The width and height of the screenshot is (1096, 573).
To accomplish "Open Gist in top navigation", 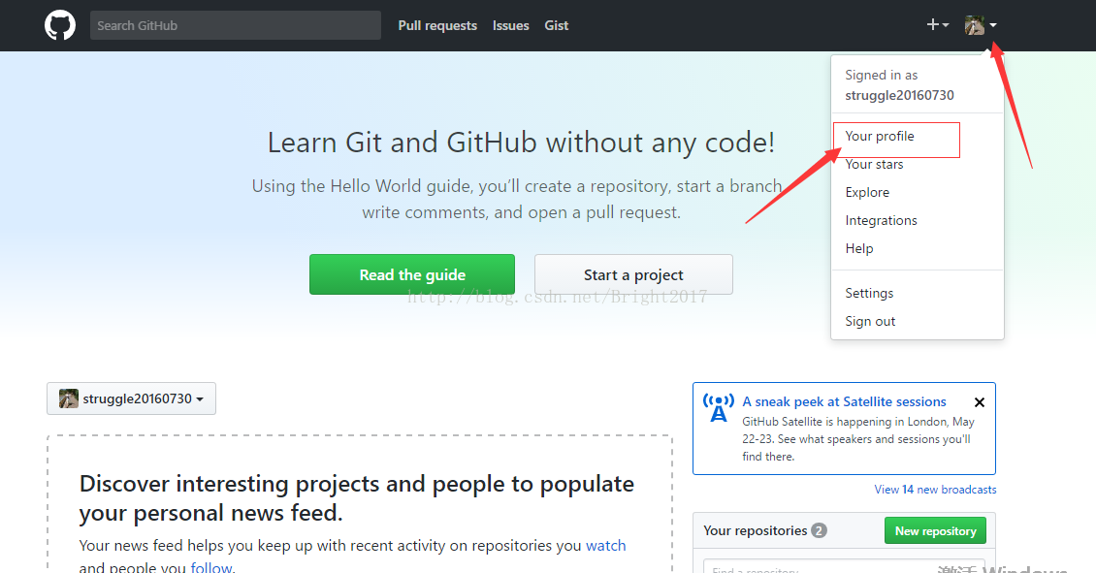I will coord(557,26).
